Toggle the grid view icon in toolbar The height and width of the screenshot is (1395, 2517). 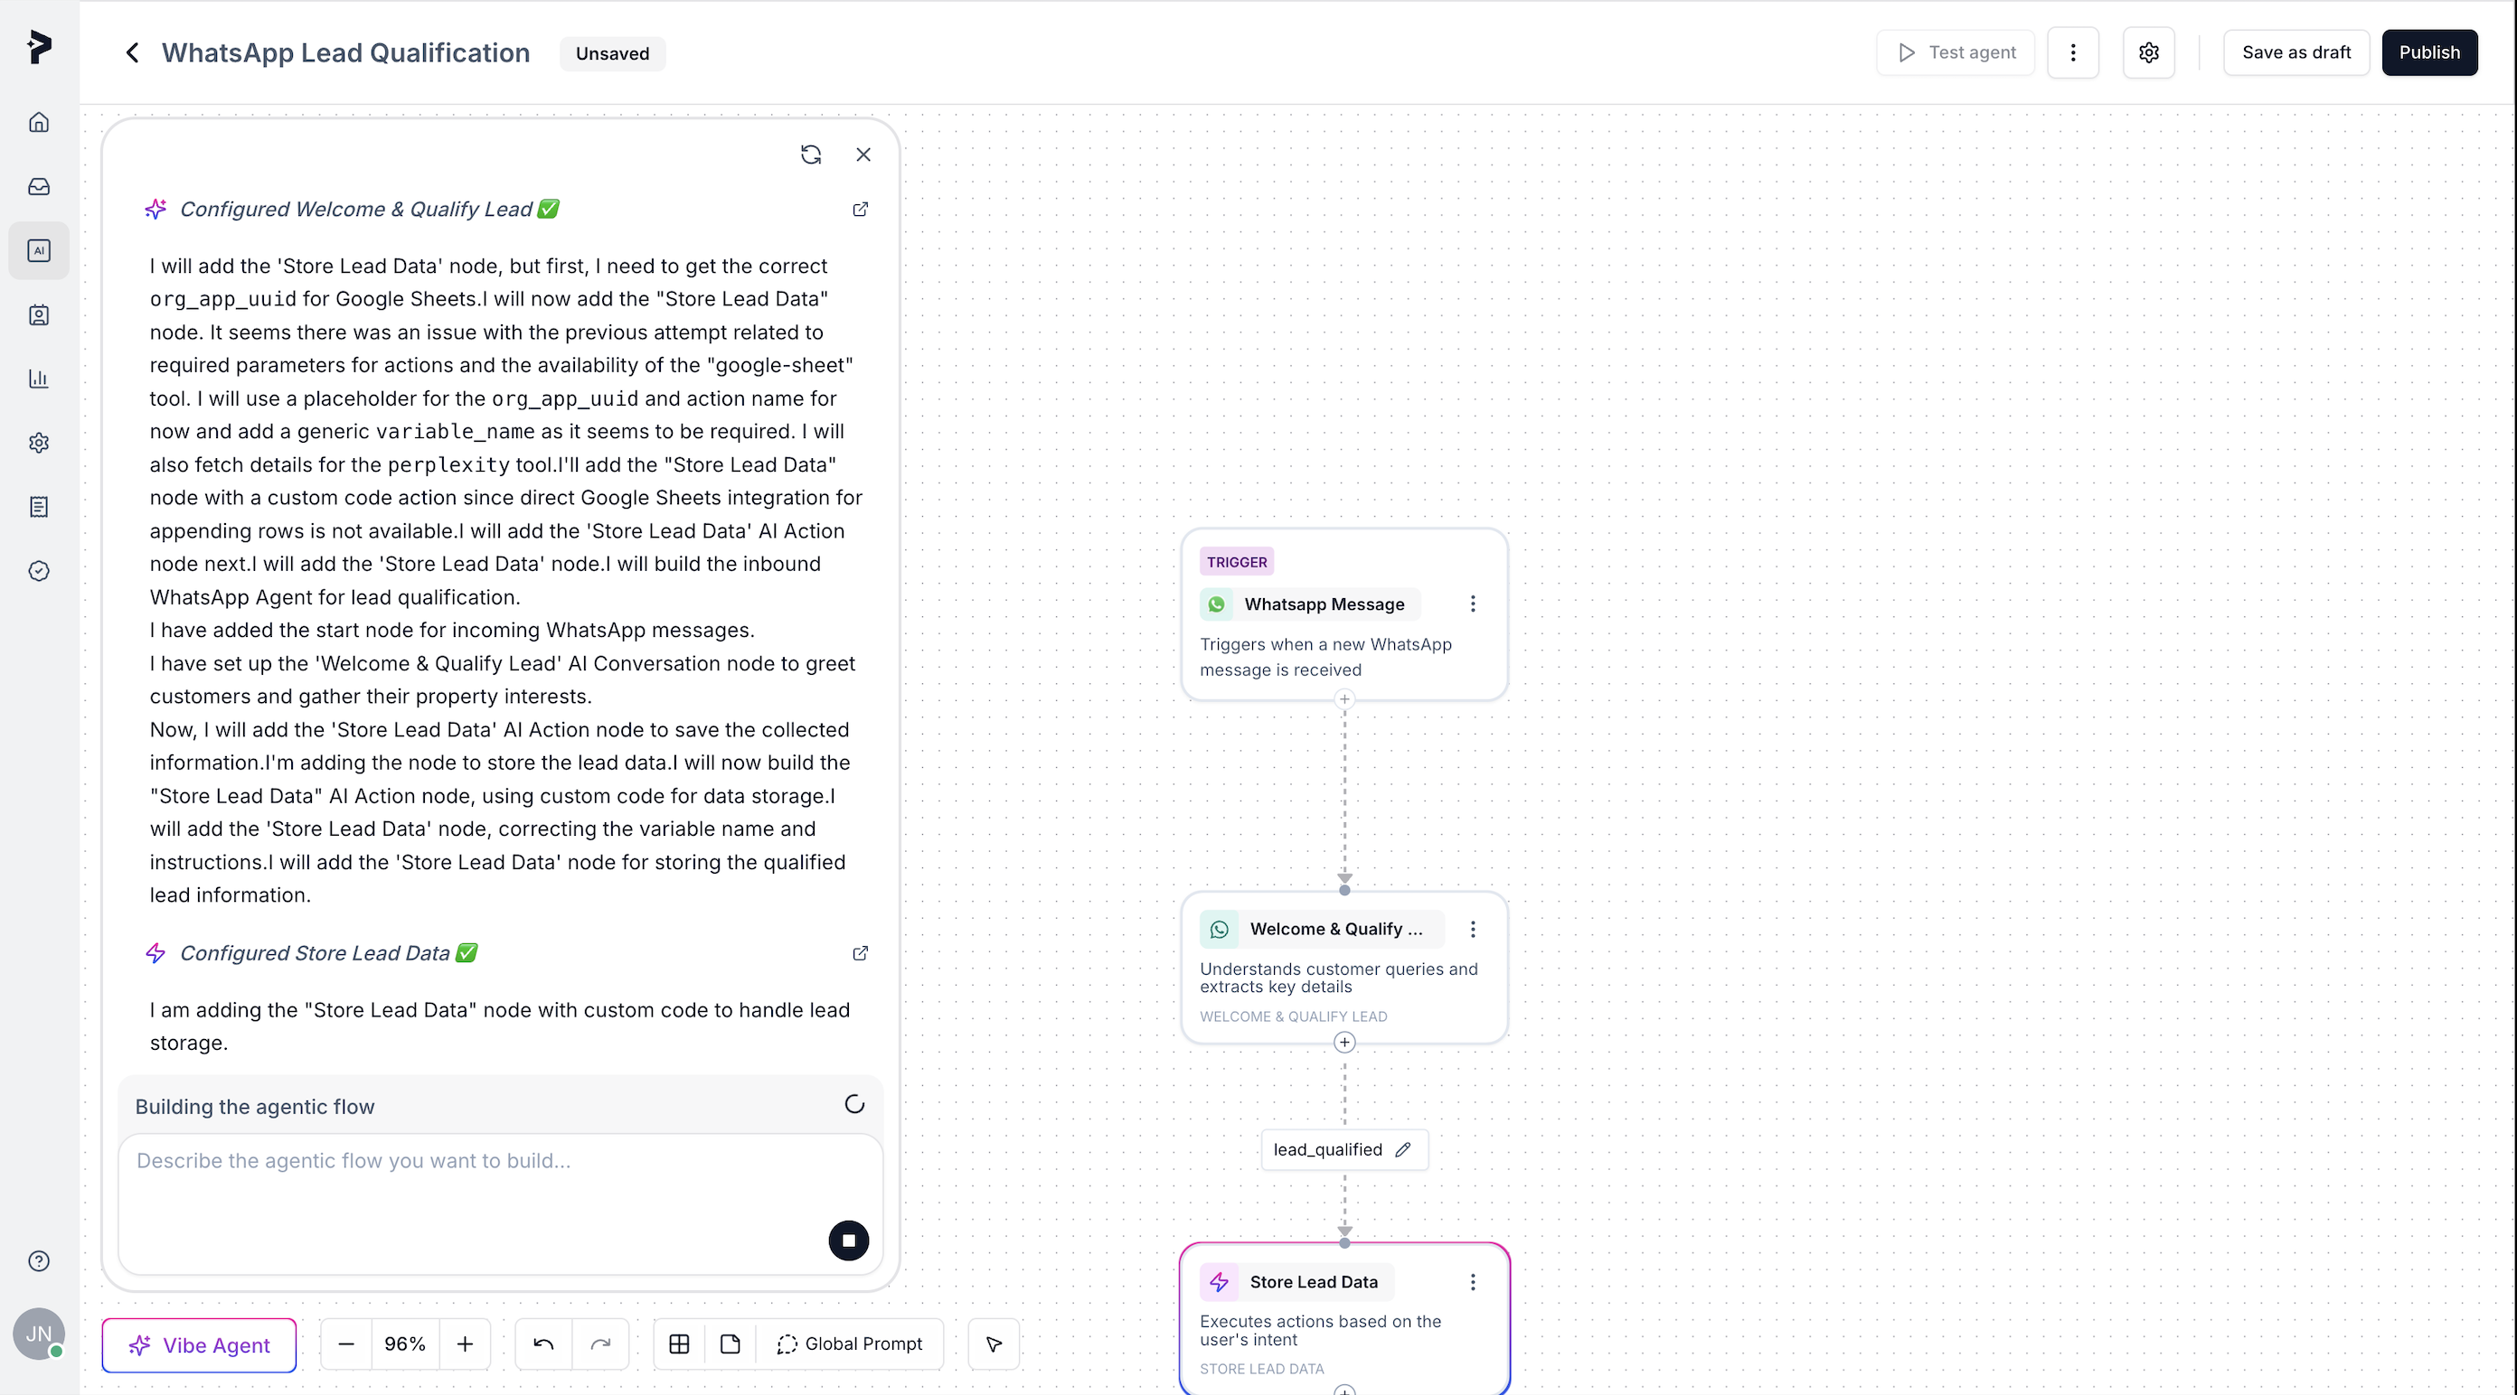point(679,1344)
